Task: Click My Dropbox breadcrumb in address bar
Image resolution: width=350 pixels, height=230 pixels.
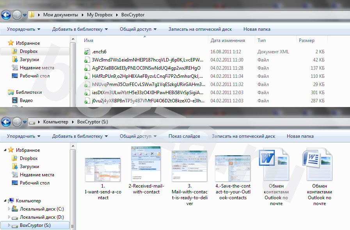Action: point(100,15)
